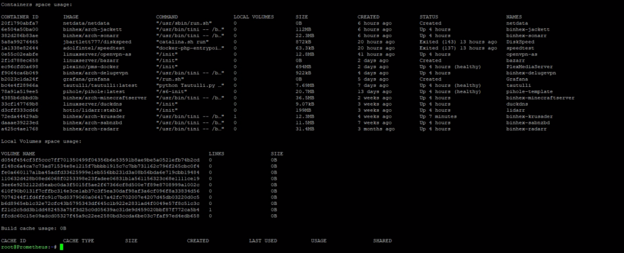This screenshot has width=624, height=253.
Task: Select the binhex-krusader container name
Action: [529, 116]
